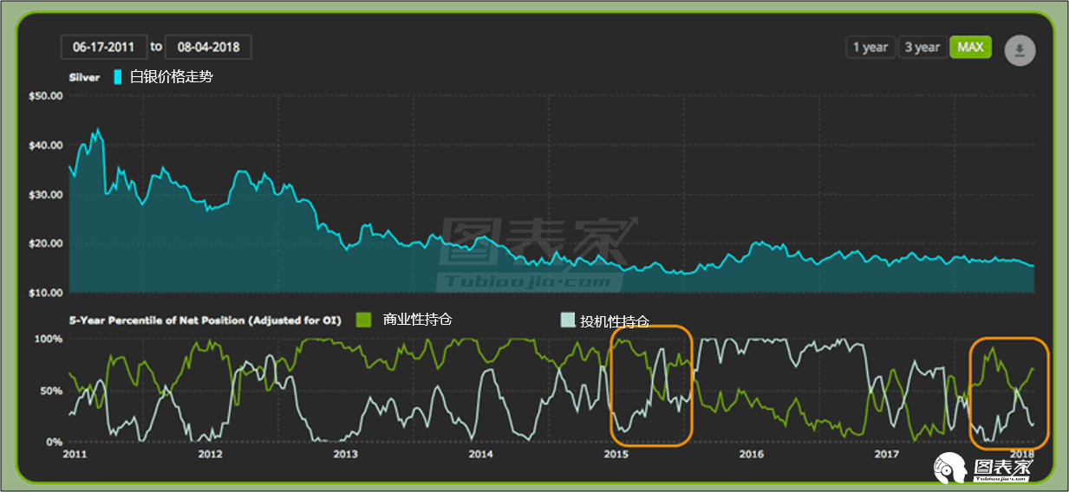Image resolution: width=1069 pixels, height=492 pixels.
Task: Click the 100% percentile axis label
Action: [x=49, y=339]
